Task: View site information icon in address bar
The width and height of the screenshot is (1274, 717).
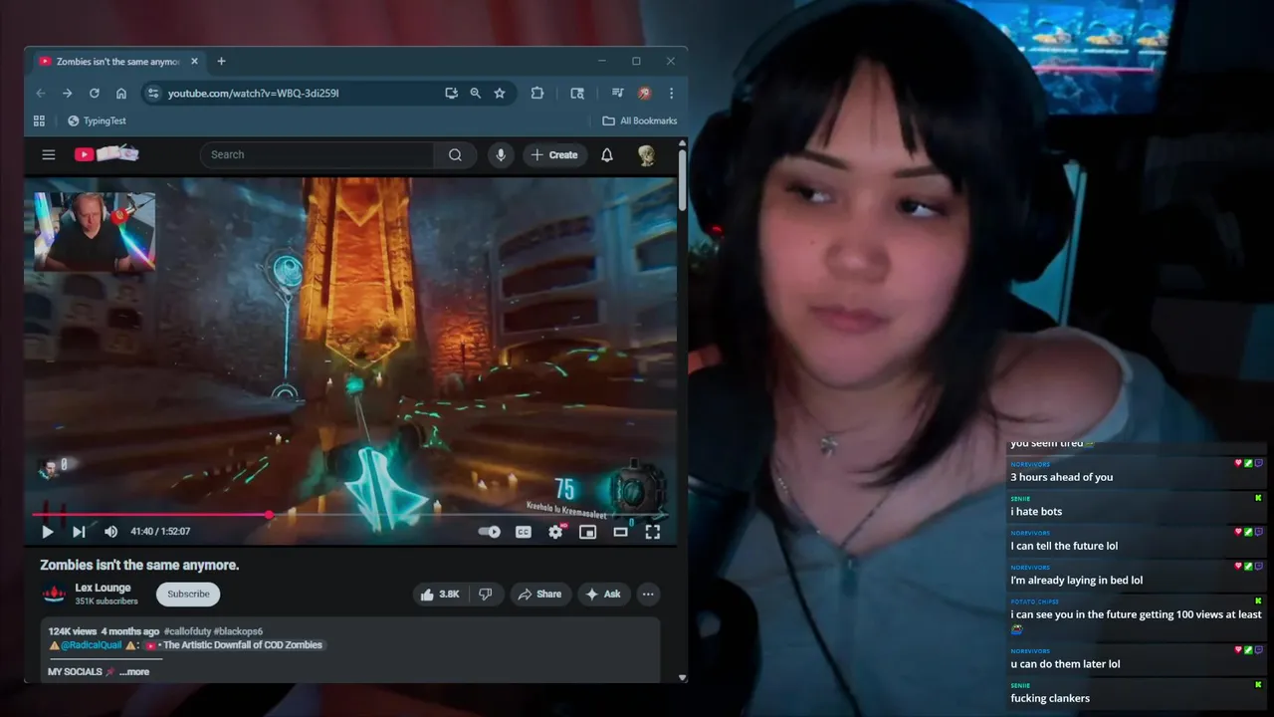Action: coord(152,93)
